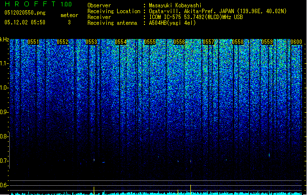Viewport: 307px width, 195px height.
Task: Click the ICOM IC-575 53.7492 MHz USB text
Action: pyautogui.click(x=196, y=17)
